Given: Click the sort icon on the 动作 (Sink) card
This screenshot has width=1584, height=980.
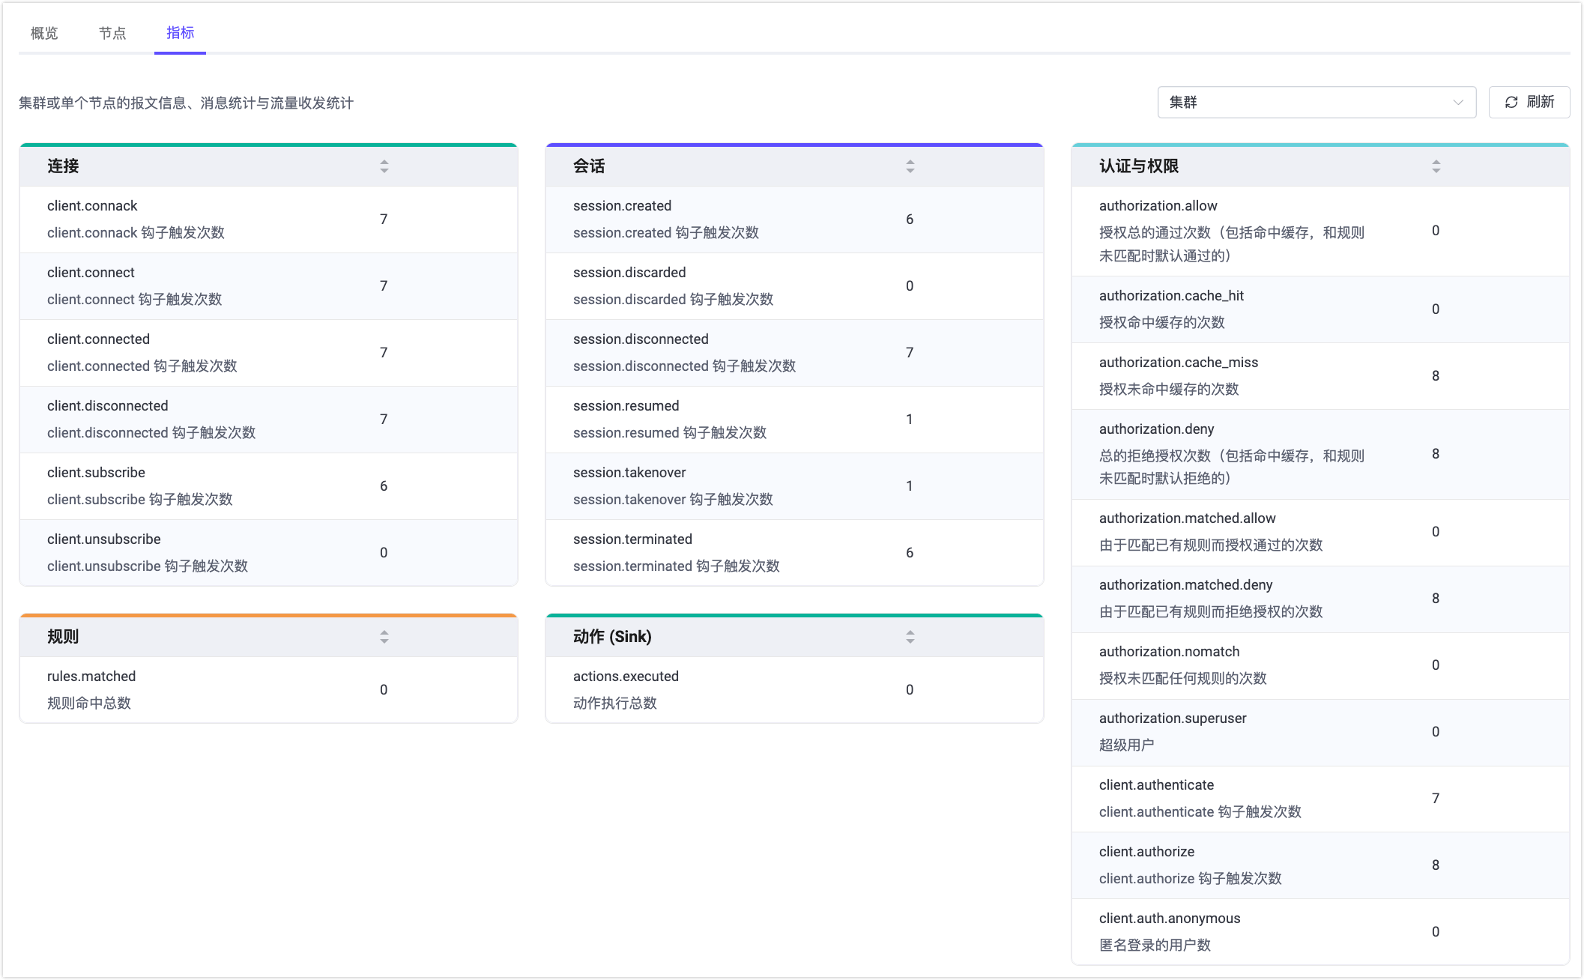Looking at the screenshot, I should point(910,636).
